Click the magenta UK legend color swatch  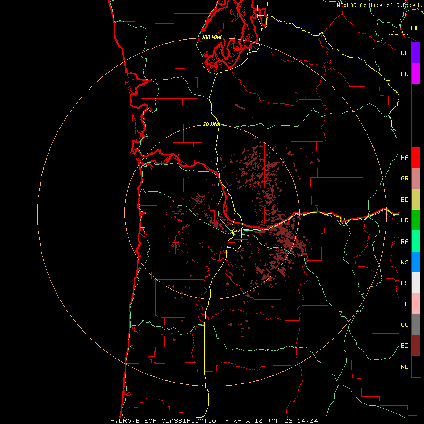416,74
